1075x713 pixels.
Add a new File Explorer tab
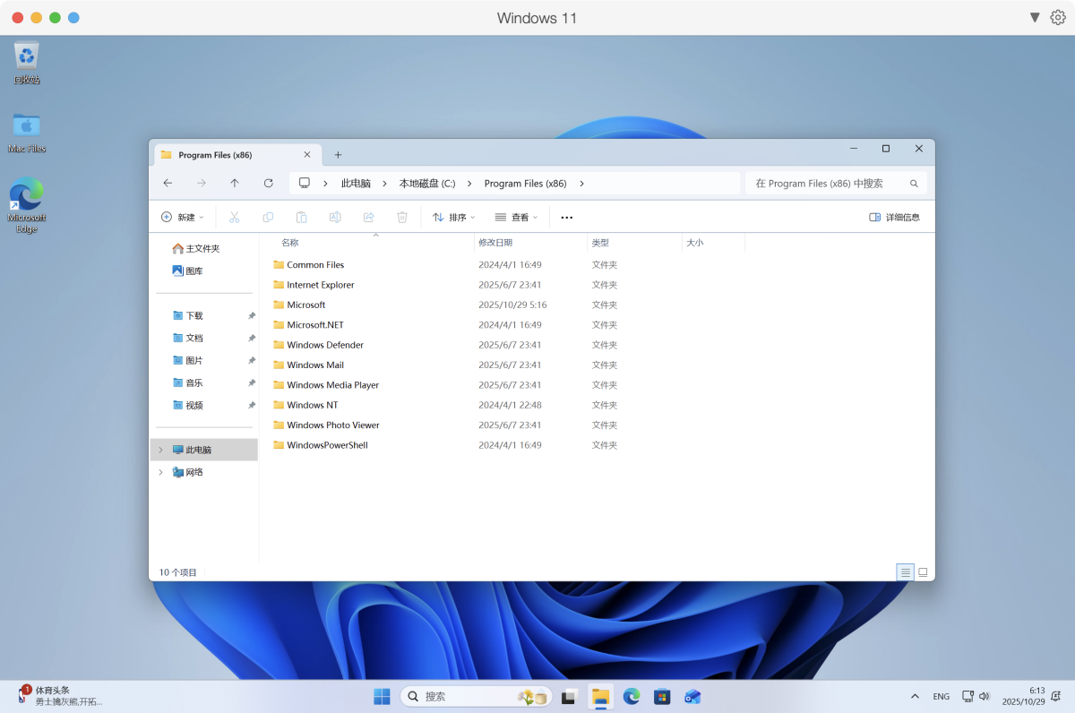click(x=338, y=155)
